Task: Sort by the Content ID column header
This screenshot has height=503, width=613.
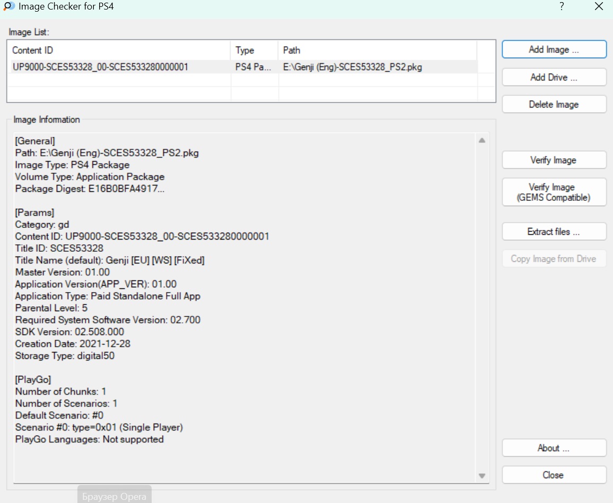Action: pos(119,50)
